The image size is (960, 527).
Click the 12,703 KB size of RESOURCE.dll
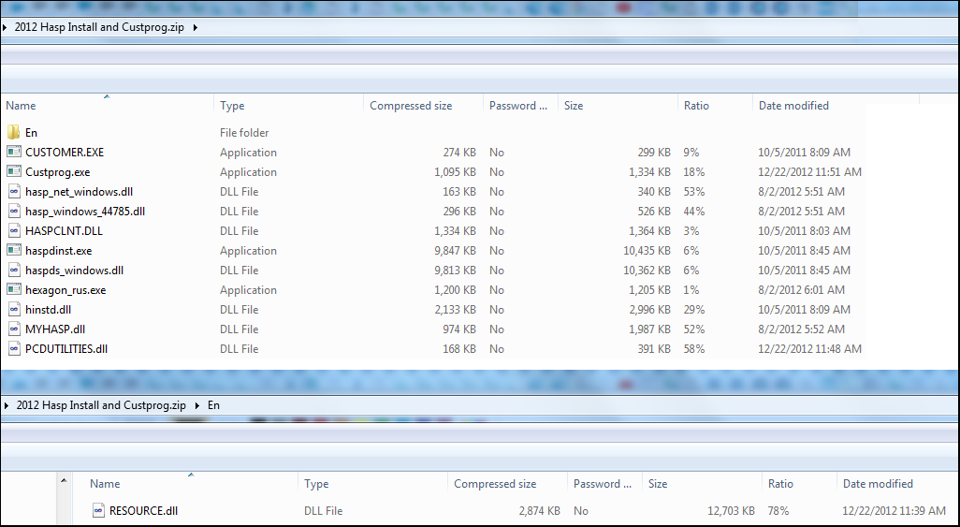[731, 510]
